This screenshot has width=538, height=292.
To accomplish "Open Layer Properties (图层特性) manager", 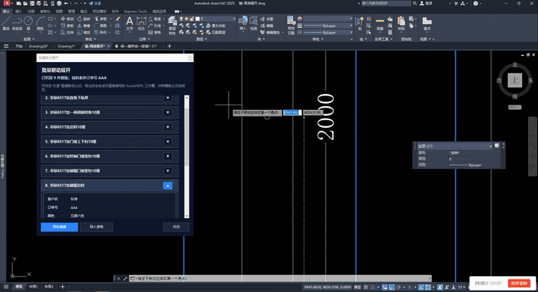I will tap(173, 25).
